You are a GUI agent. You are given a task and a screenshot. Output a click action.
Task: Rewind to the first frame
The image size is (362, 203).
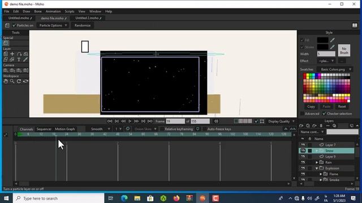(x=110, y=121)
